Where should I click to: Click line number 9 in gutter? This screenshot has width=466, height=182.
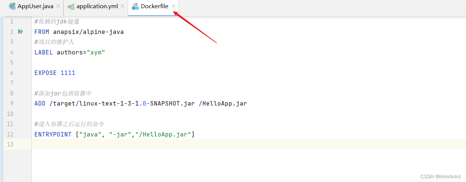(12, 103)
